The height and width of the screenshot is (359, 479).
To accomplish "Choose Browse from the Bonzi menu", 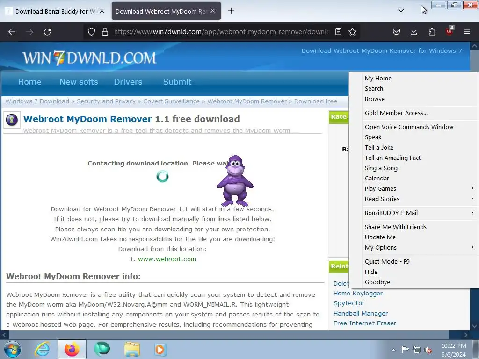I will pyautogui.click(x=375, y=99).
